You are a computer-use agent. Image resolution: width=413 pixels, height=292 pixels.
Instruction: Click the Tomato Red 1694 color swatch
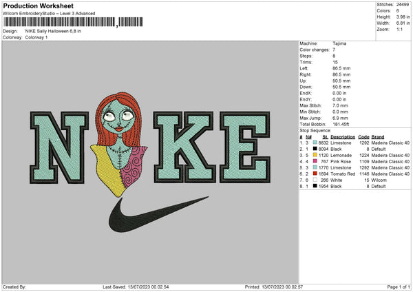315,174
